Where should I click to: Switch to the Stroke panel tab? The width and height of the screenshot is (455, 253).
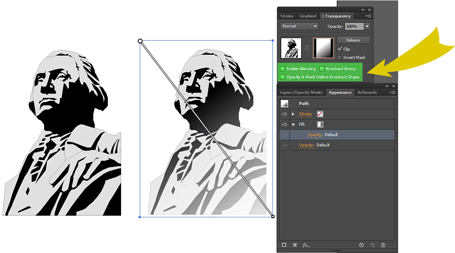pos(287,16)
